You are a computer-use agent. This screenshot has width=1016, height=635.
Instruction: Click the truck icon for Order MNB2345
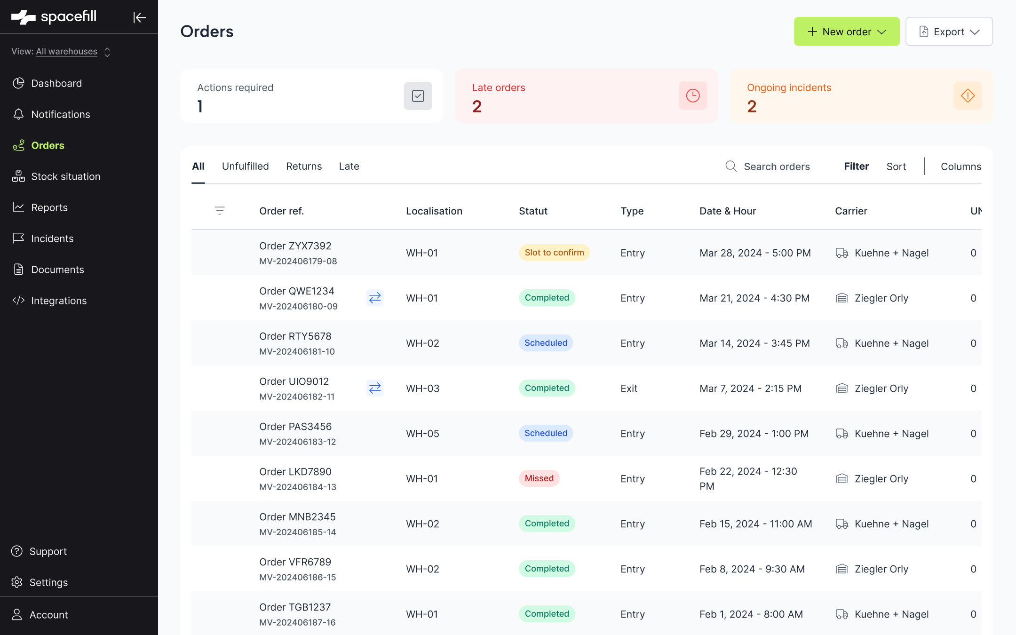[x=842, y=524]
